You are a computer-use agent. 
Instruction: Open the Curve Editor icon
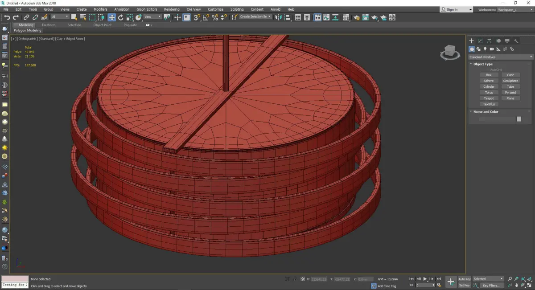326,17
